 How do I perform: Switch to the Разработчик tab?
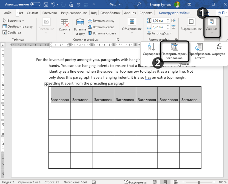click(x=110, y=13)
